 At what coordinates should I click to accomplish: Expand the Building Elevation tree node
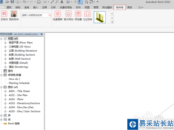click(5, 51)
